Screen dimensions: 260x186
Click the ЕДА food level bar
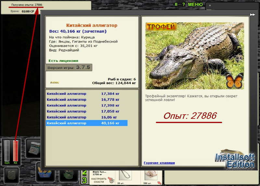[7, 151]
